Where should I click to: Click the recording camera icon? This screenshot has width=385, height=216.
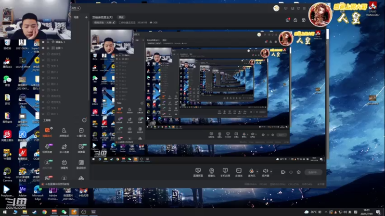pyautogui.click(x=283, y=172)
